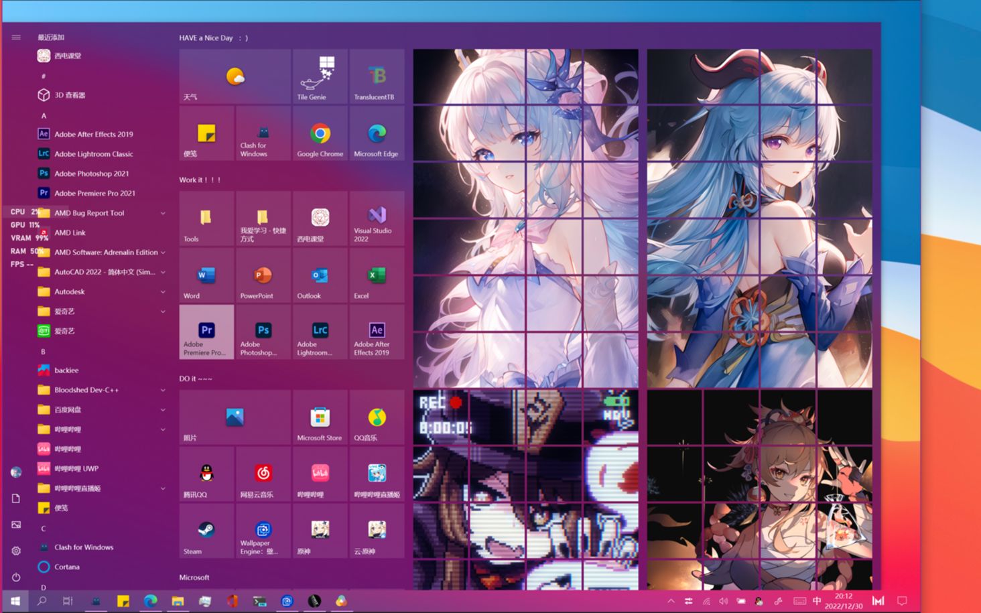
Task: Open the Outlook tile
Action: click(x=320, y=275)
